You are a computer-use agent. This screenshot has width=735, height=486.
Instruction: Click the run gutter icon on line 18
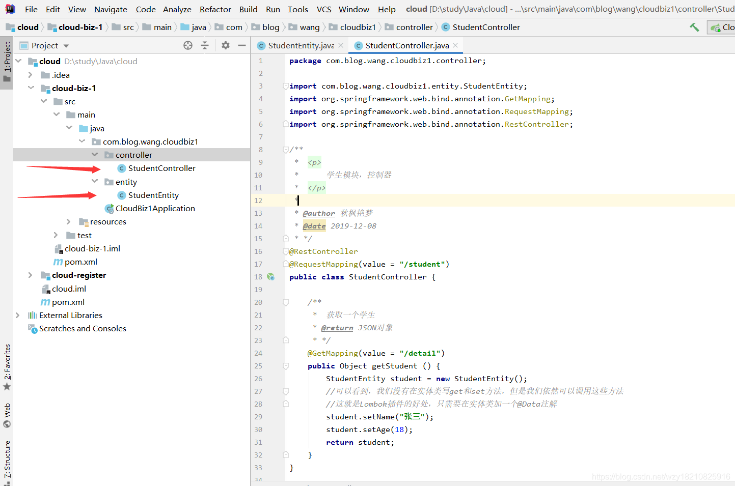point(271,277)
